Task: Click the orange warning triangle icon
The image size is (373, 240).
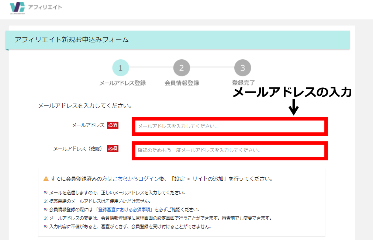Action: pos(46,179)
